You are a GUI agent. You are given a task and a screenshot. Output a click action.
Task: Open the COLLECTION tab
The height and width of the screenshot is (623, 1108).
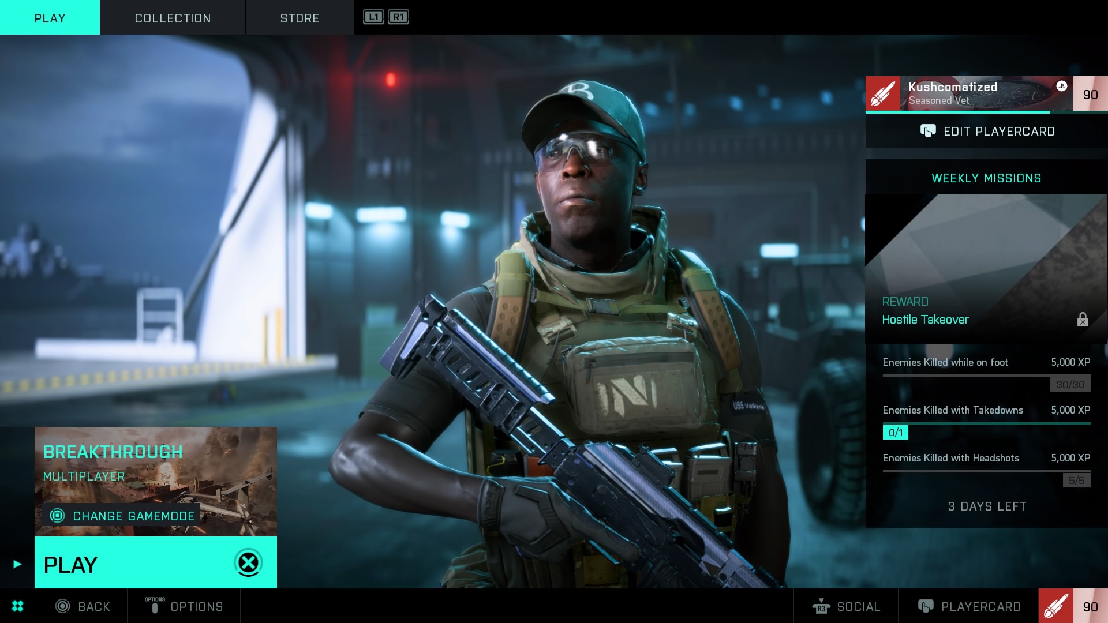[173, 17]
